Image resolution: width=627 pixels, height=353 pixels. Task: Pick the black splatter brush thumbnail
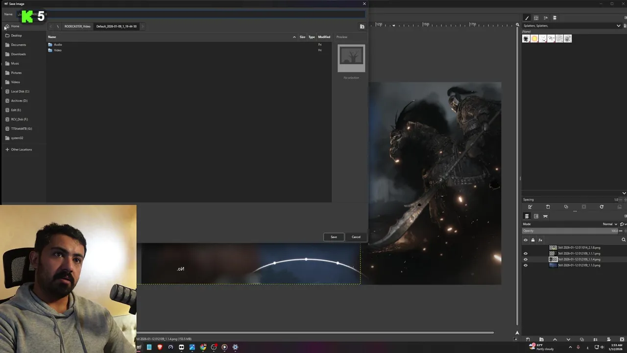[x=526, y=39]
